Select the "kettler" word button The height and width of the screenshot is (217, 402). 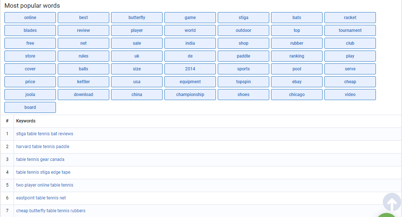tap(83, 82)
